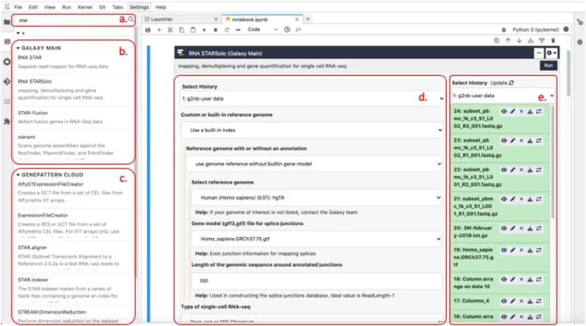
Task: View dataset 16 Column arra eye icon
Action: pos(504,317)
